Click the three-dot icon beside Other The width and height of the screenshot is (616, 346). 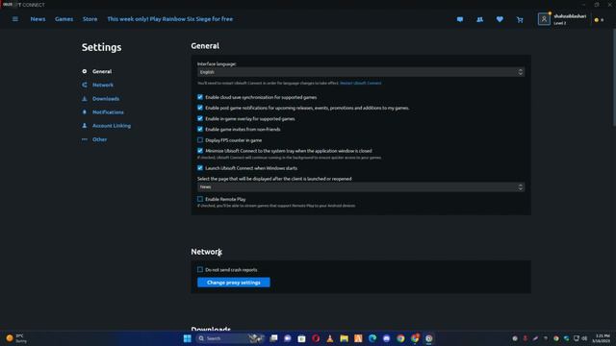85,139
